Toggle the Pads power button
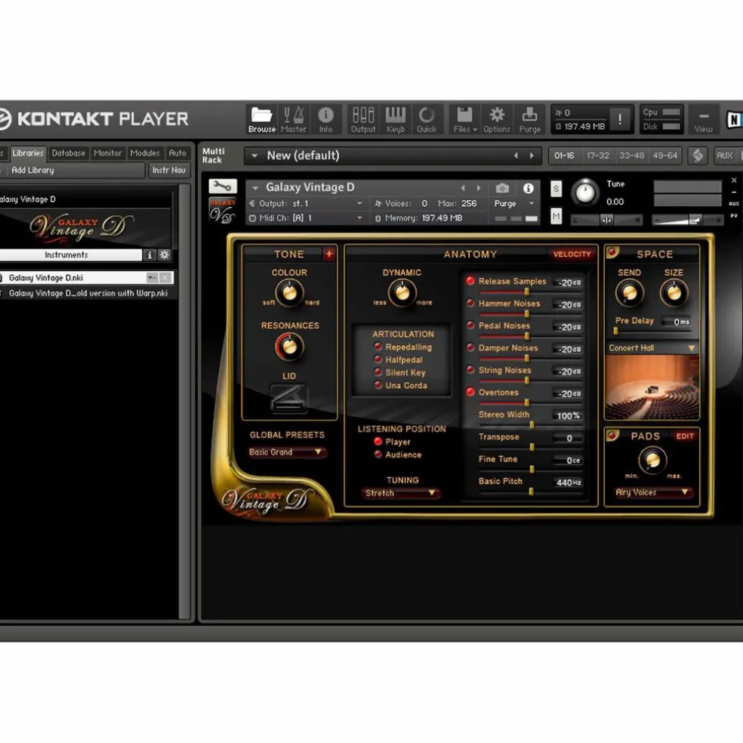Viewport: 743px width, 743px height. (x=612, y=435)
